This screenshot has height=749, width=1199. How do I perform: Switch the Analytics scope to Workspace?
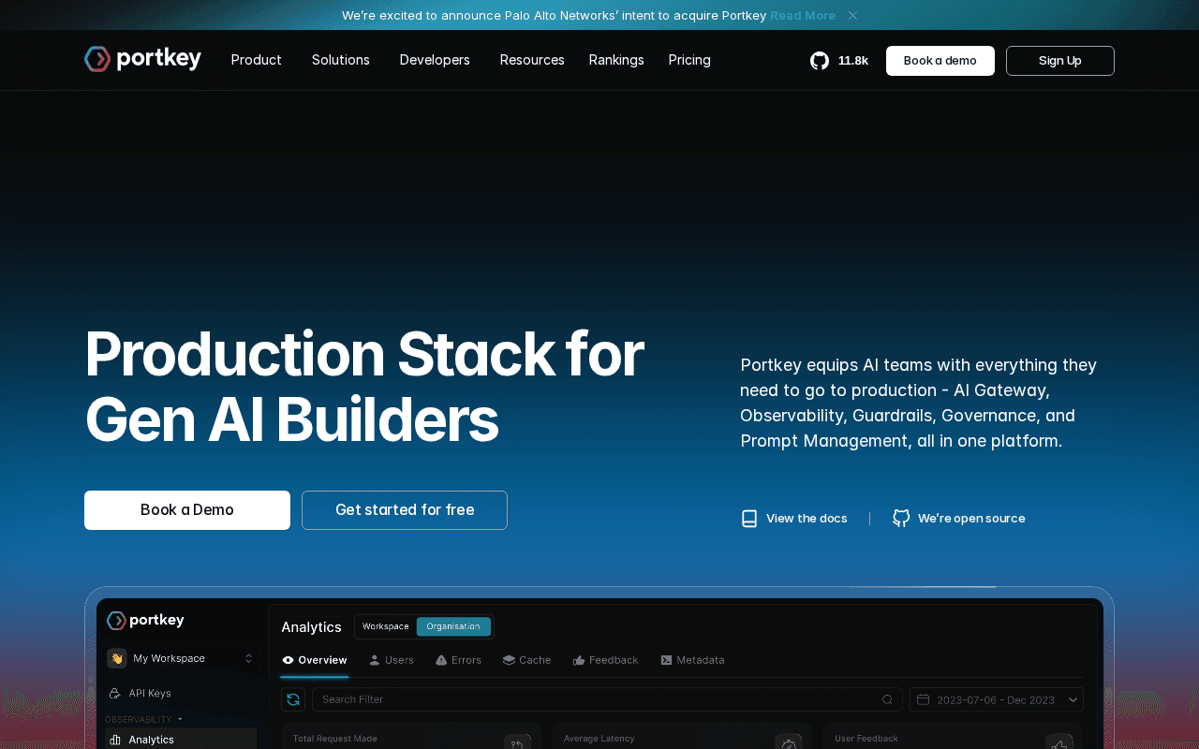click(386, 626)
